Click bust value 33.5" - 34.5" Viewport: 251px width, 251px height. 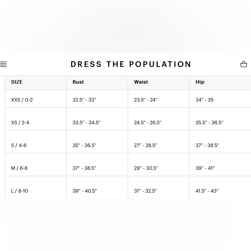86,123
